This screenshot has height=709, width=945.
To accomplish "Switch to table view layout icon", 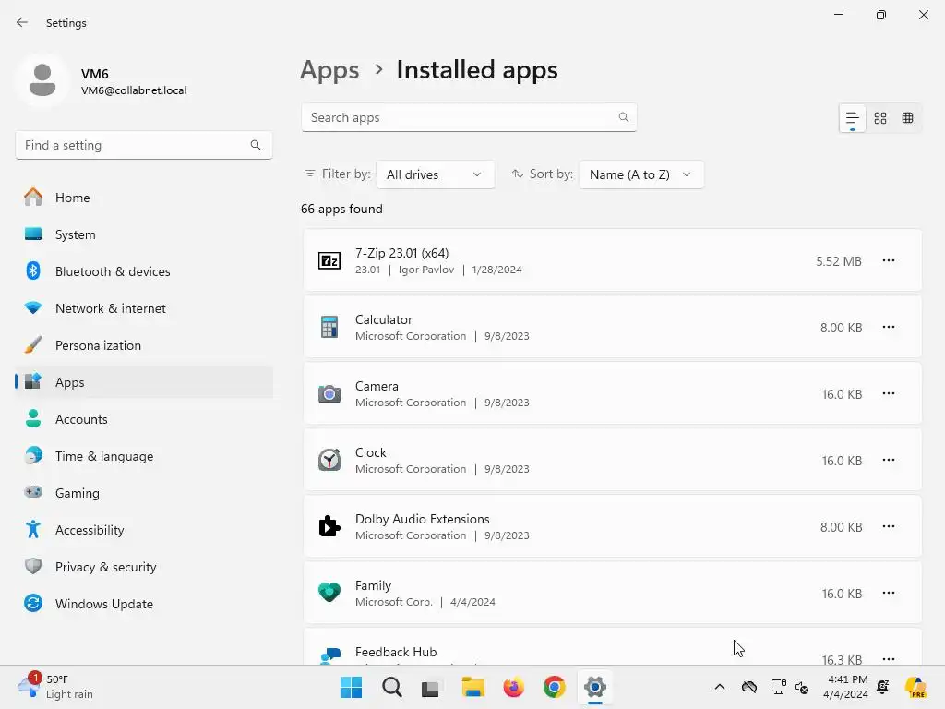I will point(908,118).
